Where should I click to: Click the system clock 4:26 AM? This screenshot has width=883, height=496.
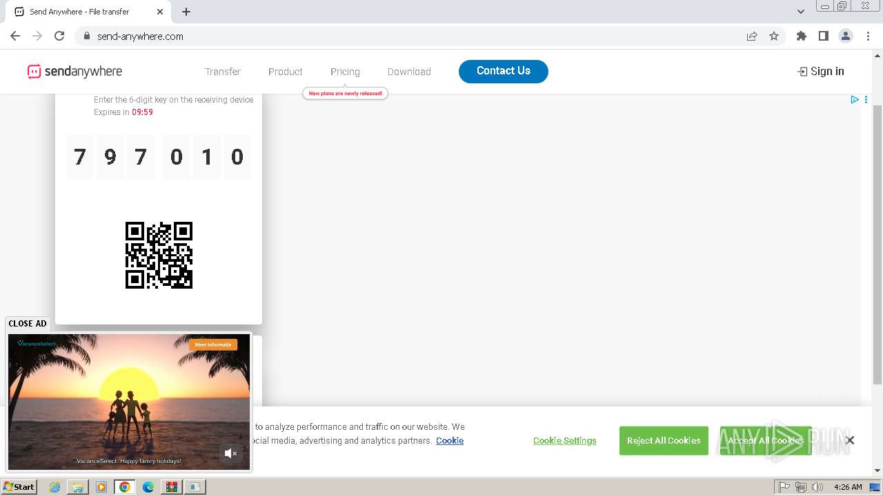pyautogui.click(x=848, y=487)
